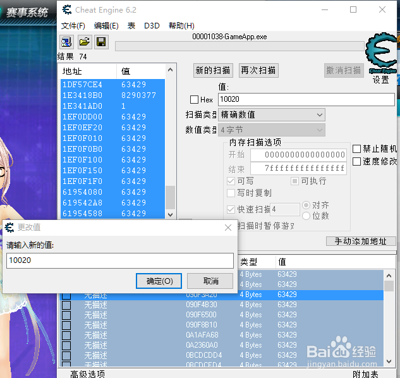400x378 pixels.
Task: Click the 结束 address field
Action: 298,168
